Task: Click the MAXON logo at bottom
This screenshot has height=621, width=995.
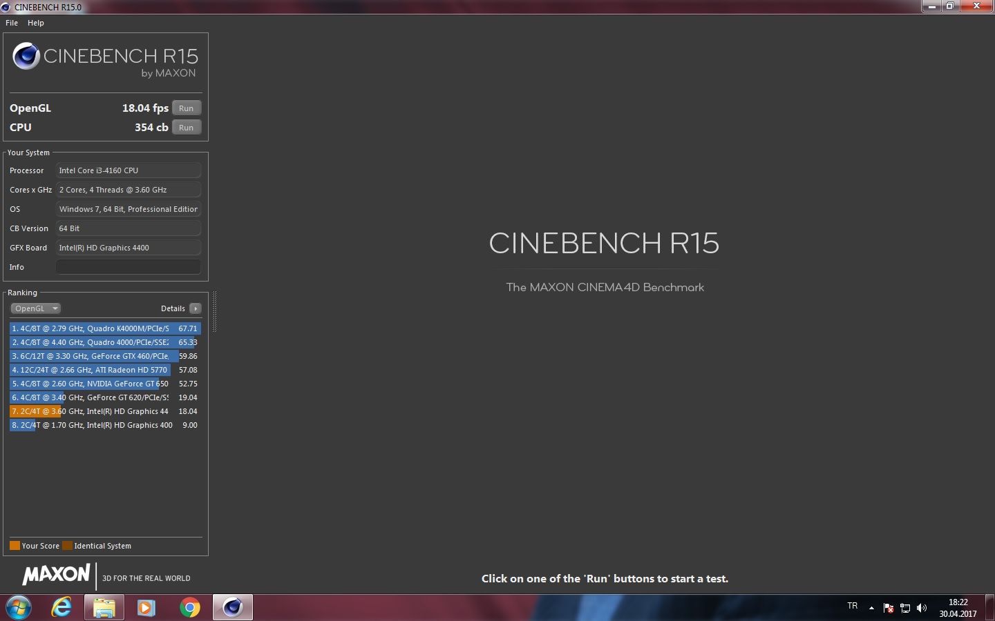Action: 57,575
